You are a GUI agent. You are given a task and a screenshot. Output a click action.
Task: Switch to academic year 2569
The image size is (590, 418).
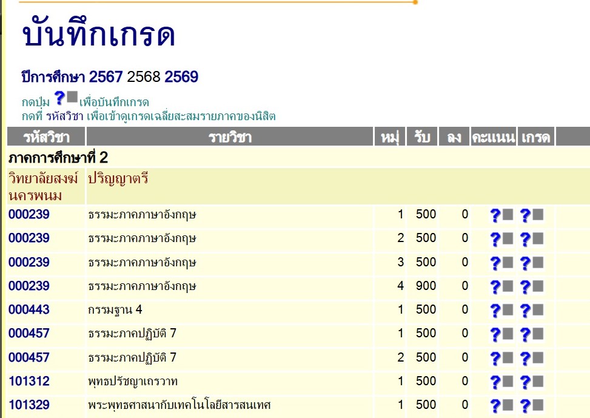coord(181,78)
